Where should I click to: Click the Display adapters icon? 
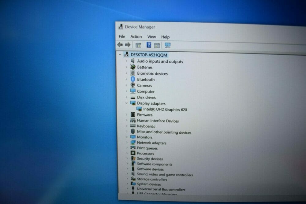pos(133,103)
